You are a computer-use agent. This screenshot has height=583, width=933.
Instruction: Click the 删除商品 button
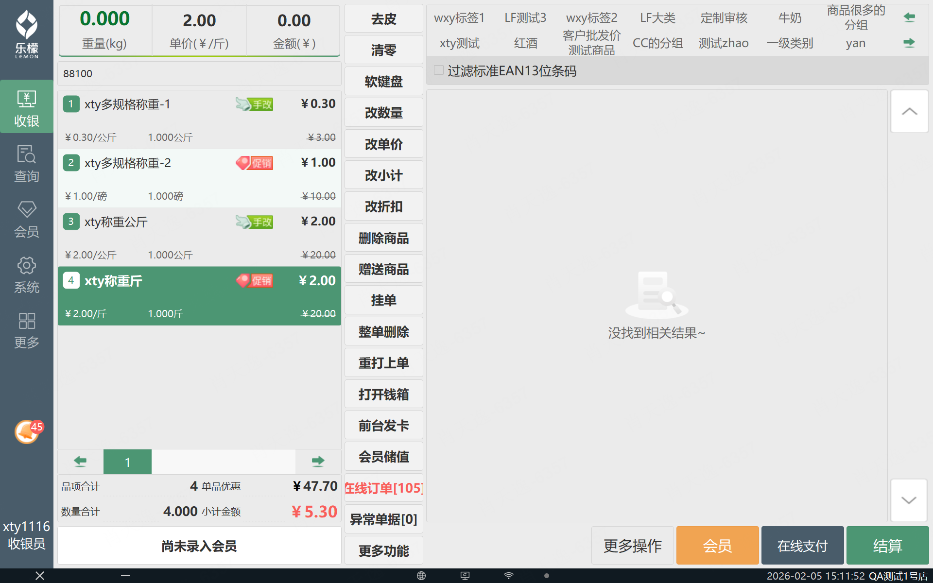tap(383, 238)
